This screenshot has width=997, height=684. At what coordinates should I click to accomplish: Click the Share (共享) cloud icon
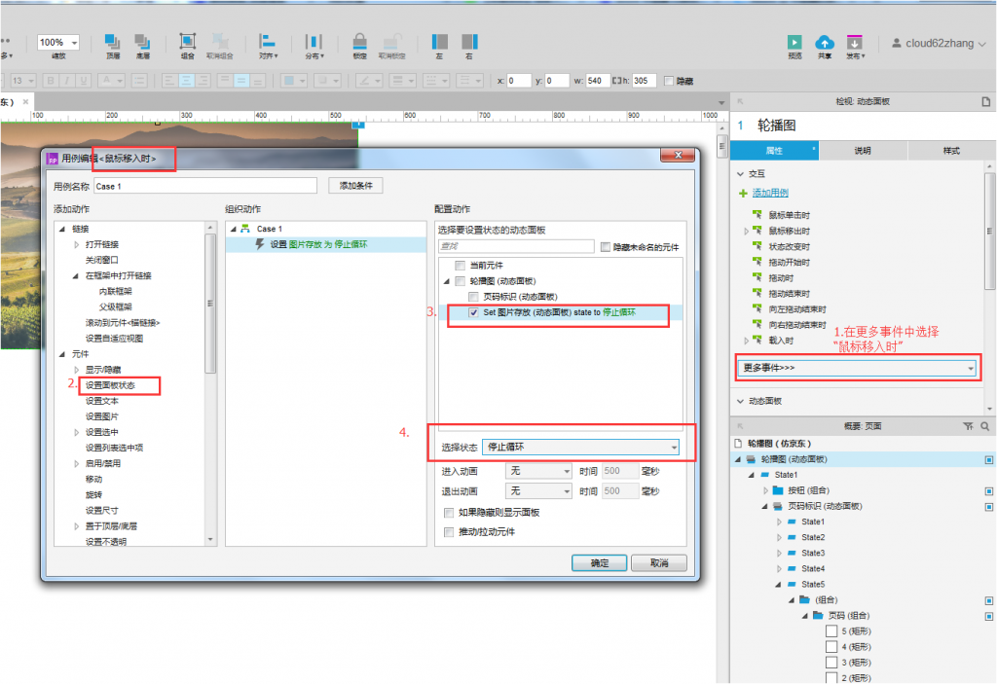point(824,42)
